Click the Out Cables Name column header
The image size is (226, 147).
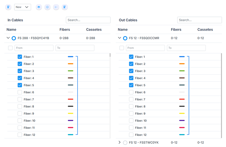click(123, 30)
